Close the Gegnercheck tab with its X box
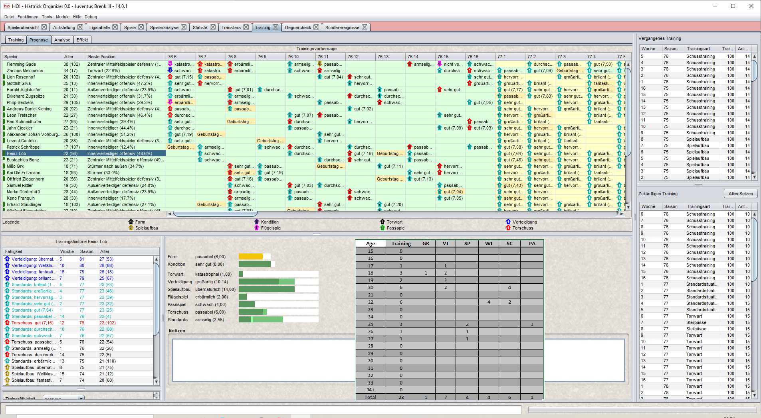Image resolution: width=761 pixels, height=418 pixels. point(317,27)
